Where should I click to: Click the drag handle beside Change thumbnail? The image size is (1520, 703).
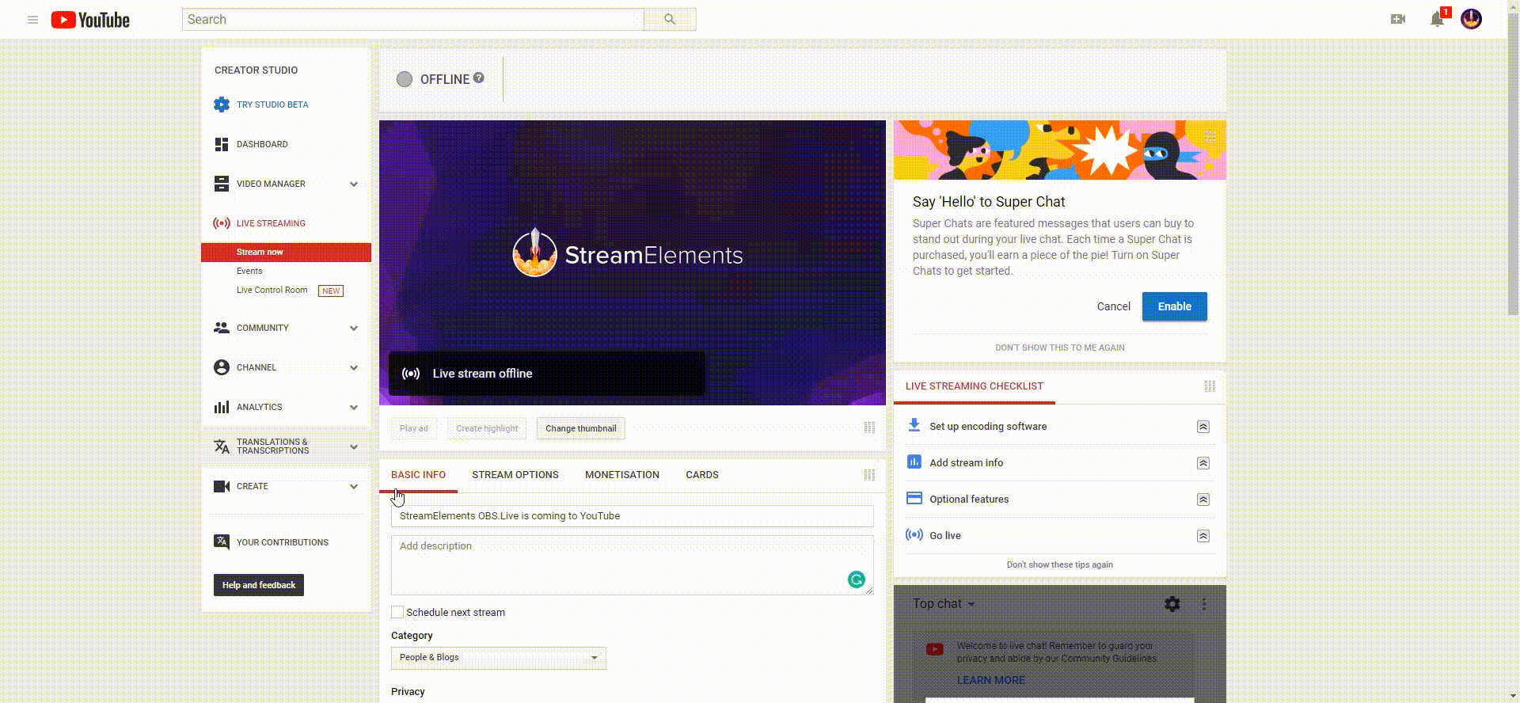[869, 427]
